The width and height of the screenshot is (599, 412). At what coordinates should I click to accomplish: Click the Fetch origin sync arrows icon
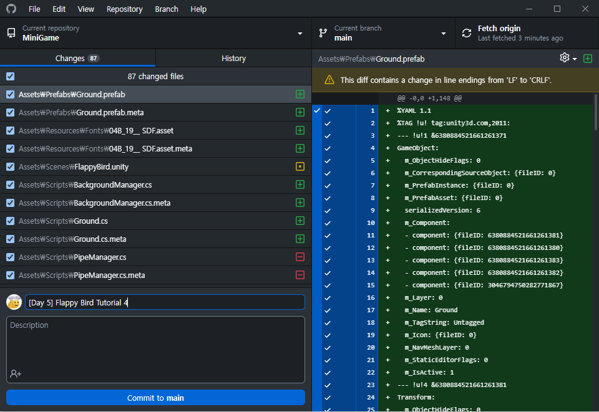click(467, 33)
